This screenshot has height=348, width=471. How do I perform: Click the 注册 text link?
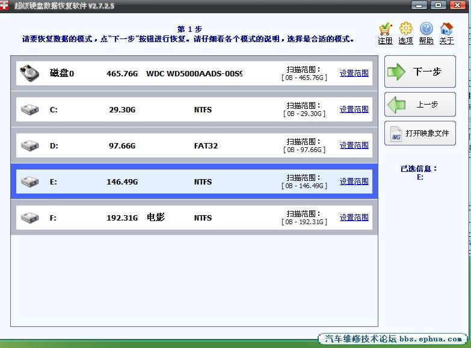pyautogui.click(x=386, y=40)
